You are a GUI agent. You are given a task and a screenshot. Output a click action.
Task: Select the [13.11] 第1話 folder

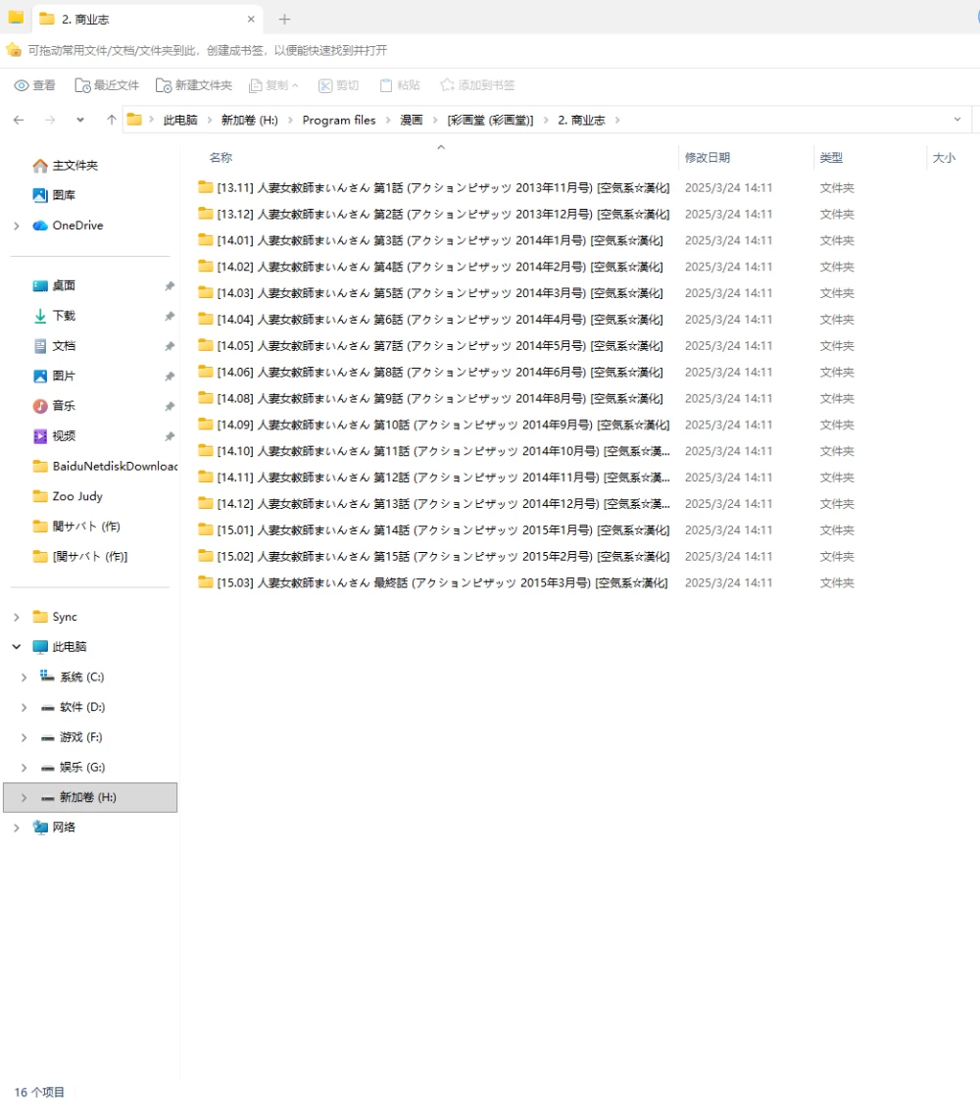(x=433, y=187)
